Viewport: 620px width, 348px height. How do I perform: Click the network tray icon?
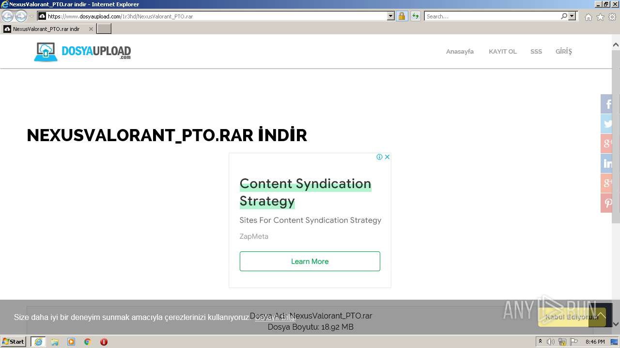pyautogui.click(x=562, y=342)
